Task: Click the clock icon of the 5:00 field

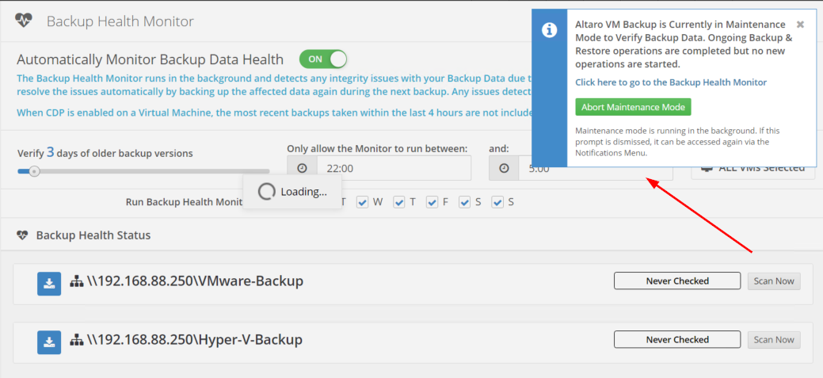Action: coord(503,168)
